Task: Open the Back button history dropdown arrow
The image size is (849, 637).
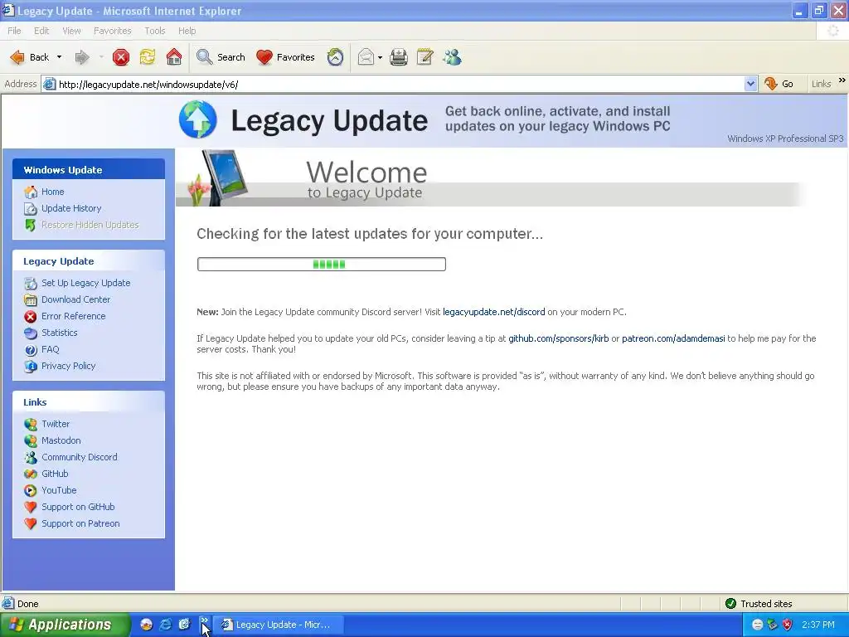Action: pyautogui.click(x=59, y=57)
